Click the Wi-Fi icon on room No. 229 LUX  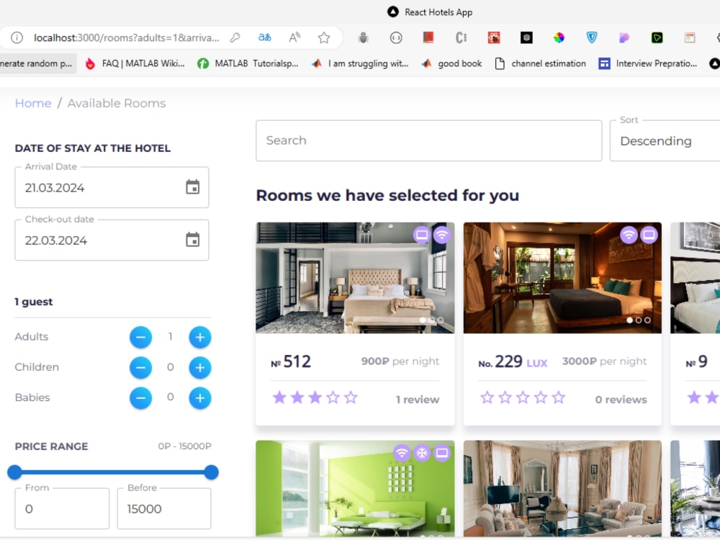[630, 235]
